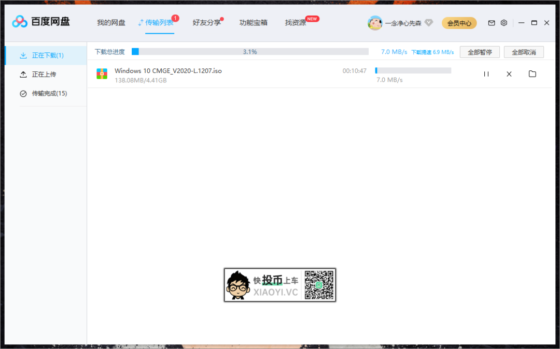This screenshot has height=349, width=560.
Task: Open the mail messages icon
Action: pyautogui.click(x=492, y=23)
